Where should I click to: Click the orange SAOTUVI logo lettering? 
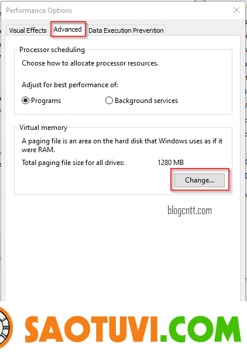pos(92,329)
